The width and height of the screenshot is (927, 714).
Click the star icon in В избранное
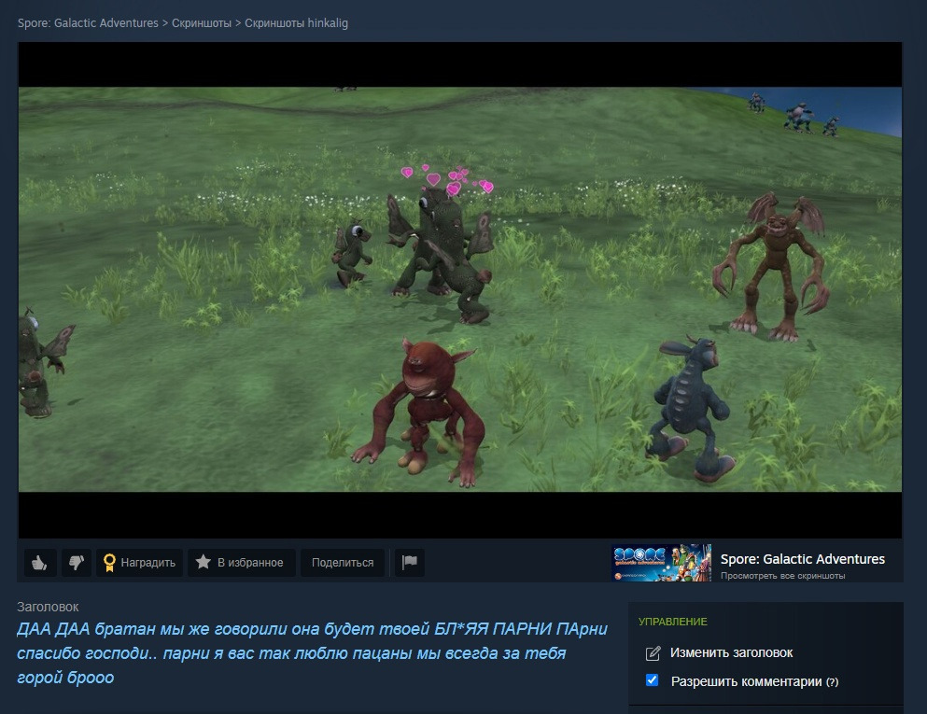click(x=203, y=562)
